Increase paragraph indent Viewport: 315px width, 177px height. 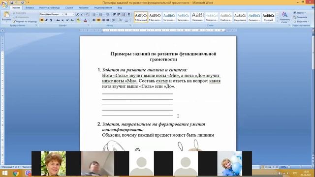point(119,14)
